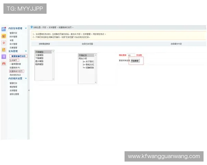Click the blue panel icon atop the sidebar strip
Screen dimensions: 207x165
[4, 29]
